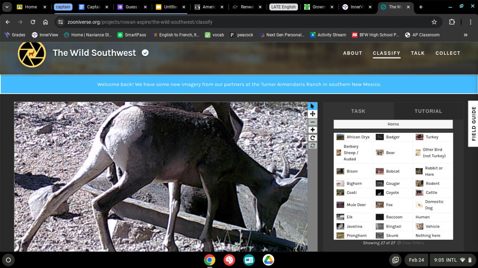Choose Other Bird (not Turkey)

[433, 153]
